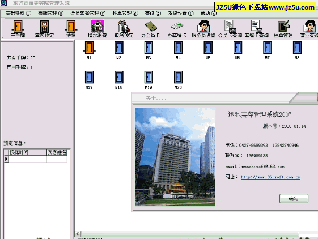
Task: Open the 办会员卡 card icon
Action: point(150,29)
